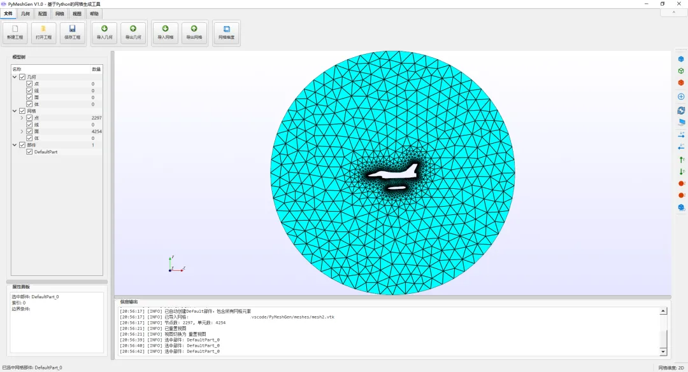
Task: Click the 导入网格 (Import Mesh) button
Action: click(x=166, y=33)
